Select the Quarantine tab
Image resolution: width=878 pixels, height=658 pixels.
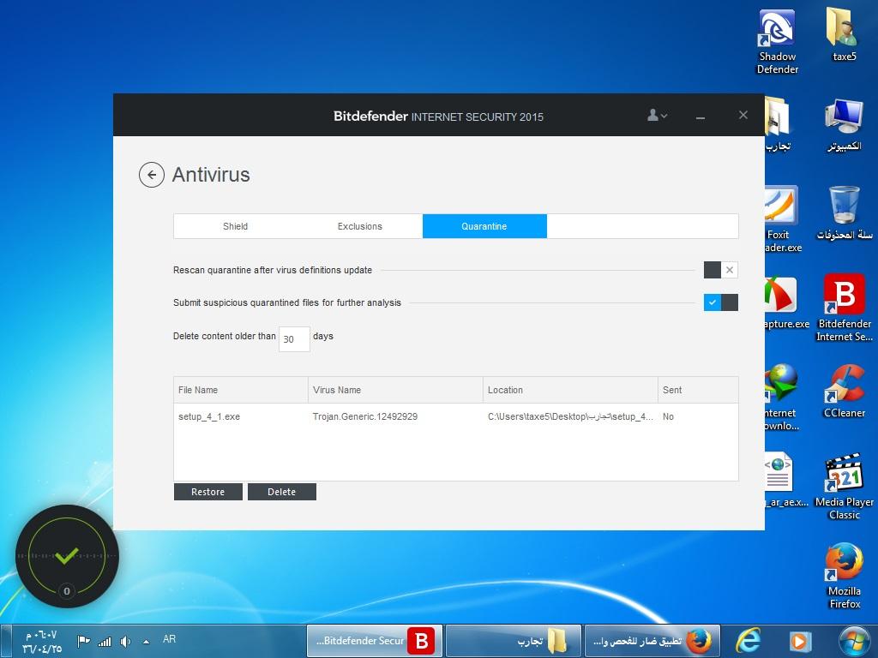[x=484, y=226]
